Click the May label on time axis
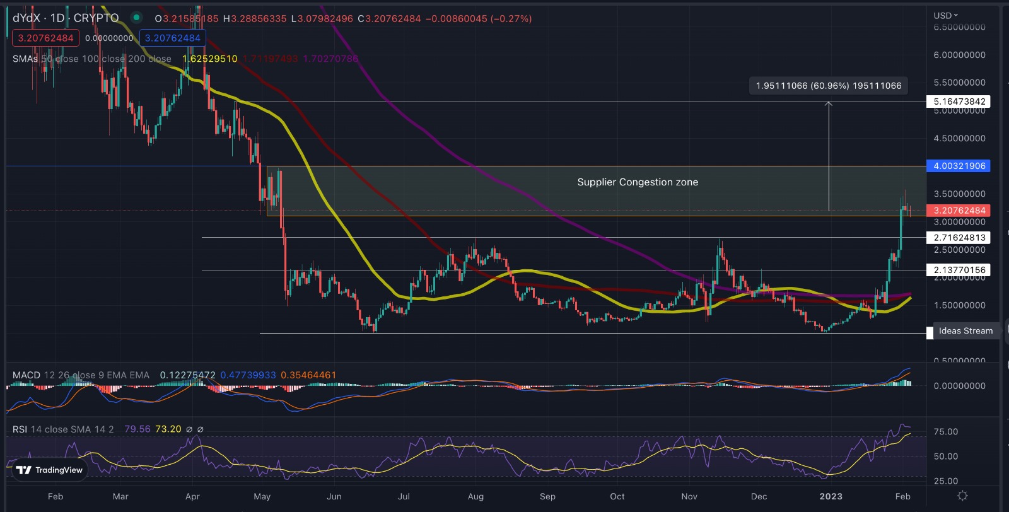This screenshot has height=512, width=1009. tap(262, 496)
